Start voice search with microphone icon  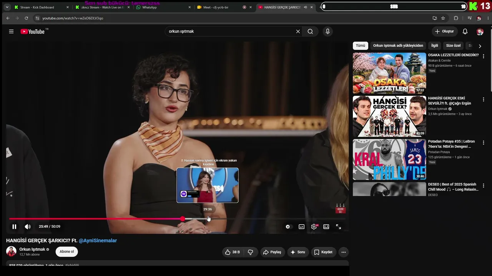[x=327, y=31]
